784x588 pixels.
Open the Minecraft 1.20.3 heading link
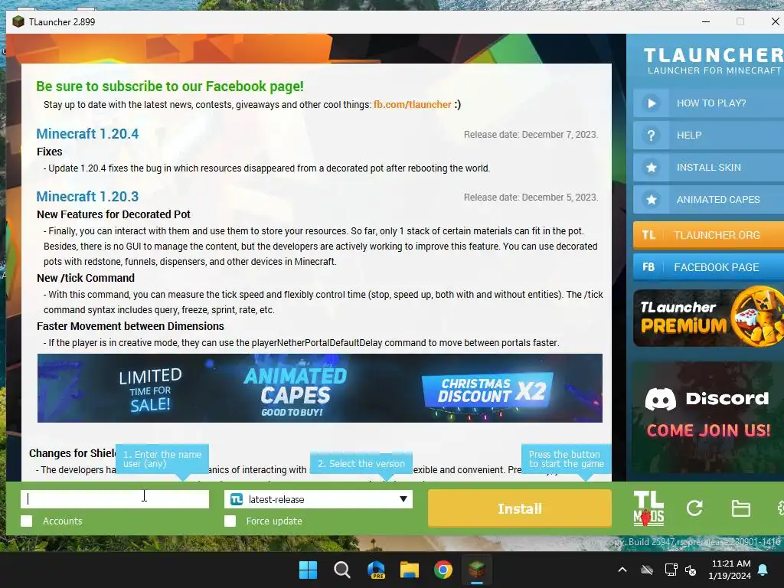(x=87, y=197)
